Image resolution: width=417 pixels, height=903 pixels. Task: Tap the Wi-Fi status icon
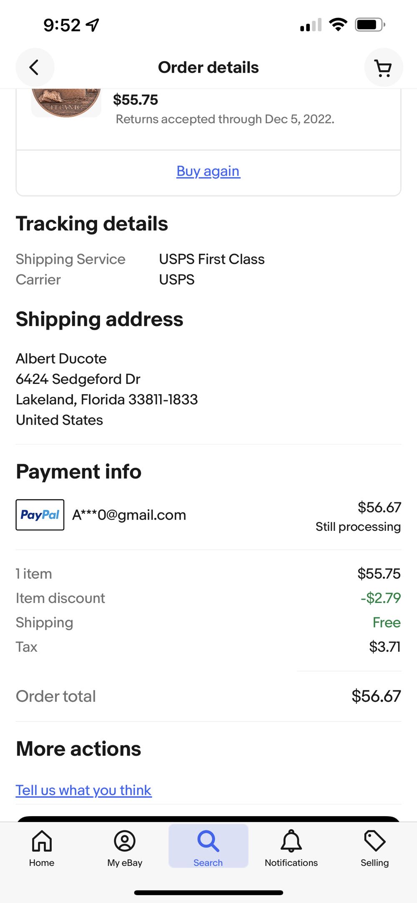338,25
